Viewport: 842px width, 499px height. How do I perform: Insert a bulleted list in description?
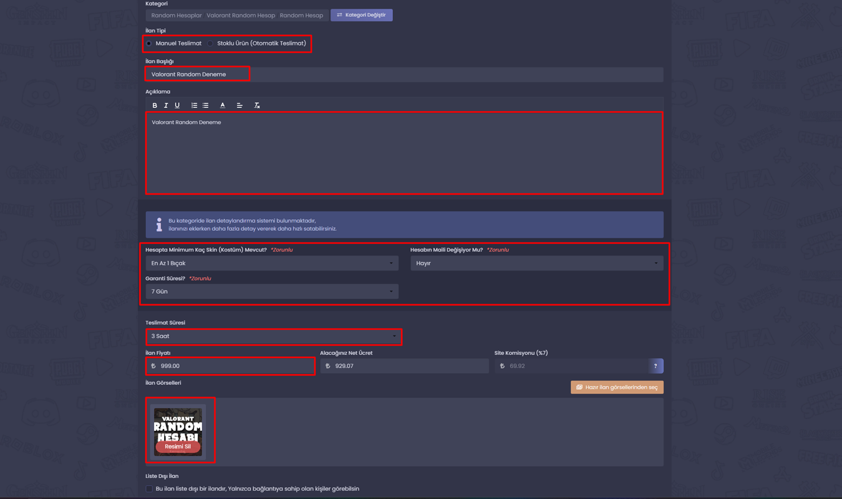(205, 105)
